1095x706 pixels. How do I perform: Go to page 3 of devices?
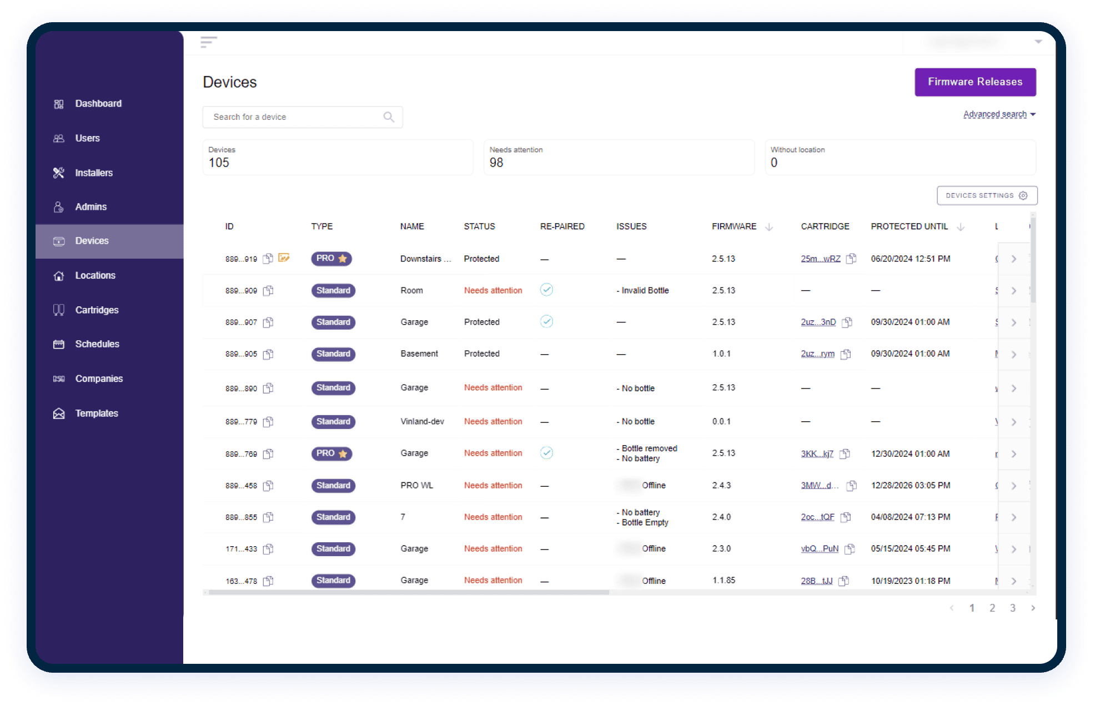pos(1013,608)
